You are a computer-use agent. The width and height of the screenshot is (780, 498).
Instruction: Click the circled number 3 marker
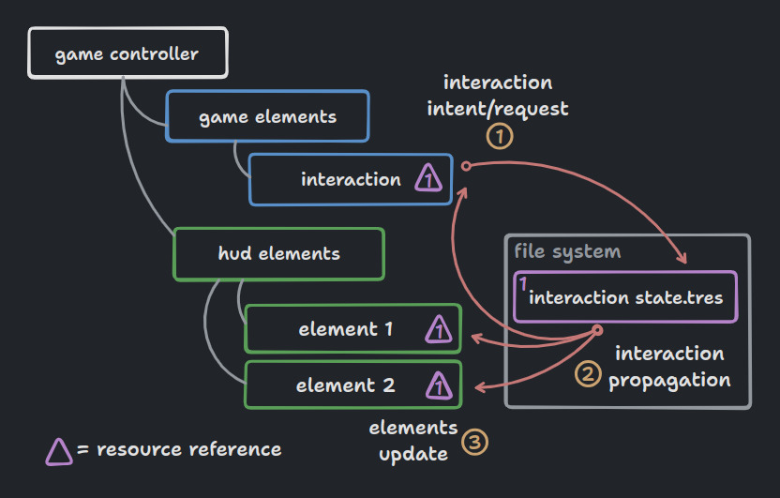(474, 443)
